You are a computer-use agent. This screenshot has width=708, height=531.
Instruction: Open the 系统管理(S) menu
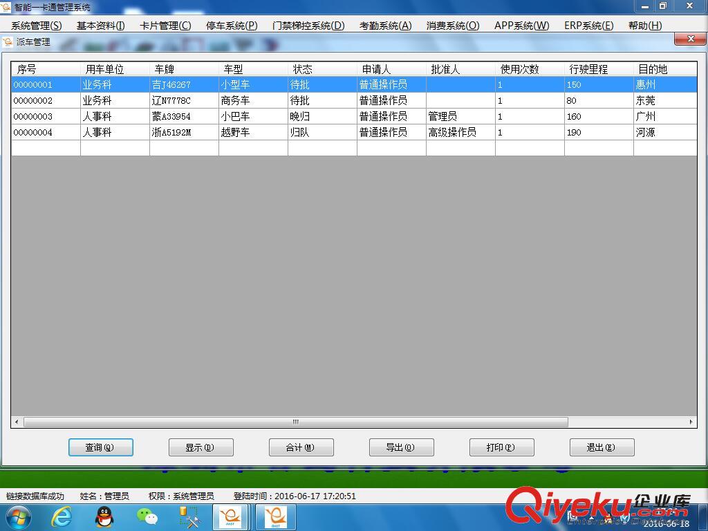tap(36, 26)
